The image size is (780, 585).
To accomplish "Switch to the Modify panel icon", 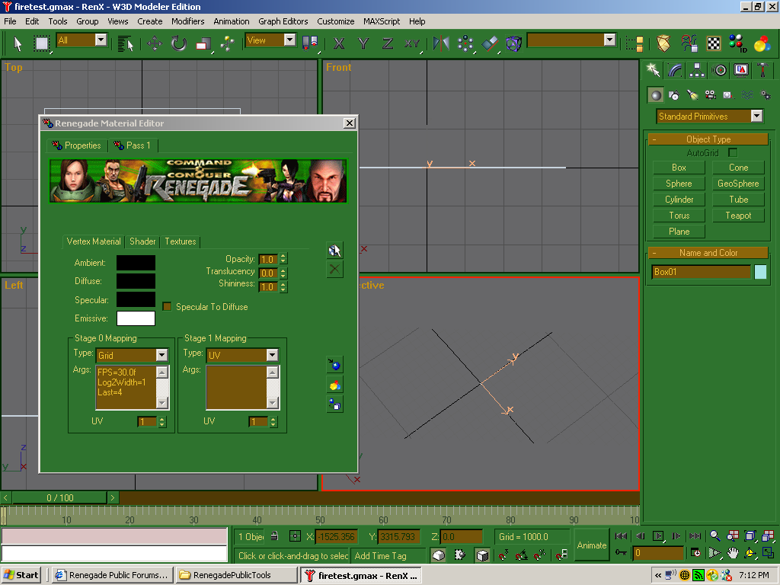I will click(x=675, y=70).
